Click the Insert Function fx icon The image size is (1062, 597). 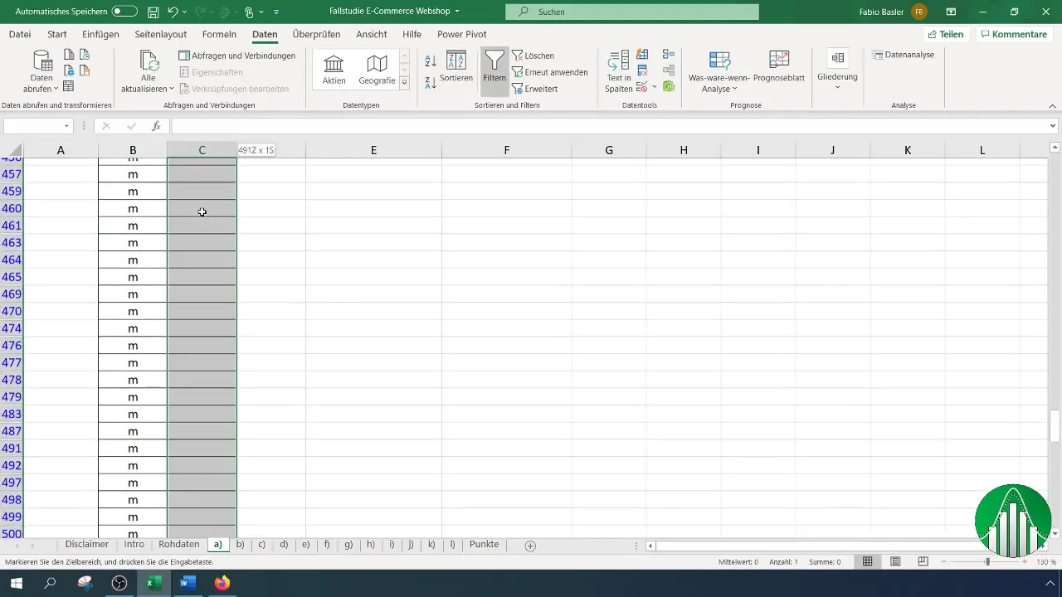pos(156,126)
